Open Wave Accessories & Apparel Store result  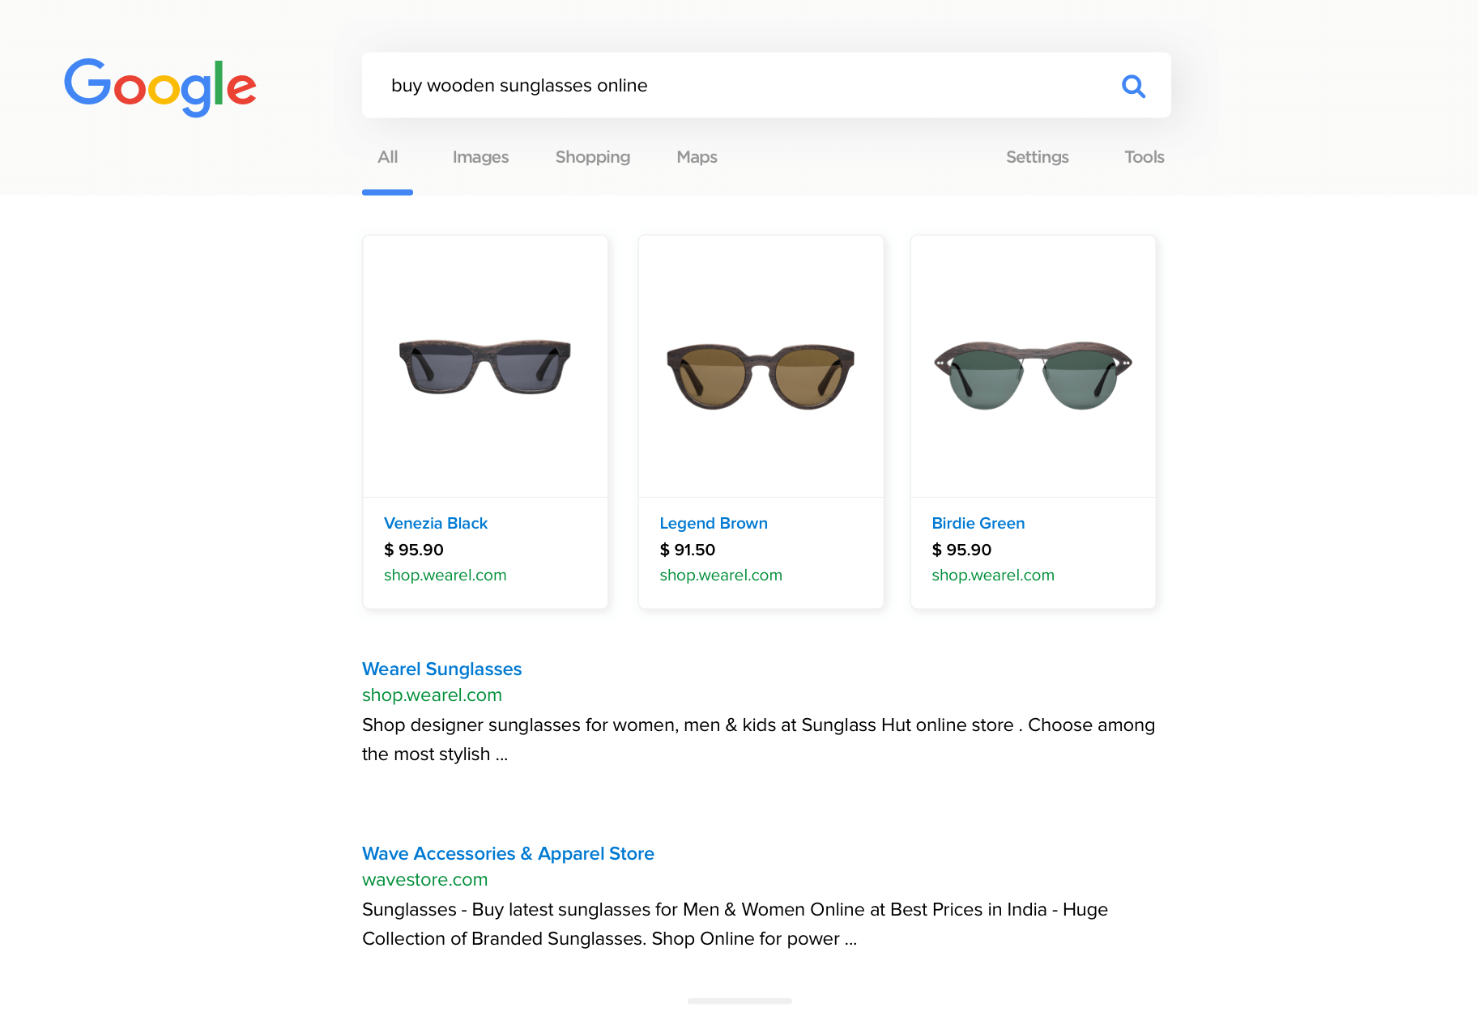(x=508, y=853)
